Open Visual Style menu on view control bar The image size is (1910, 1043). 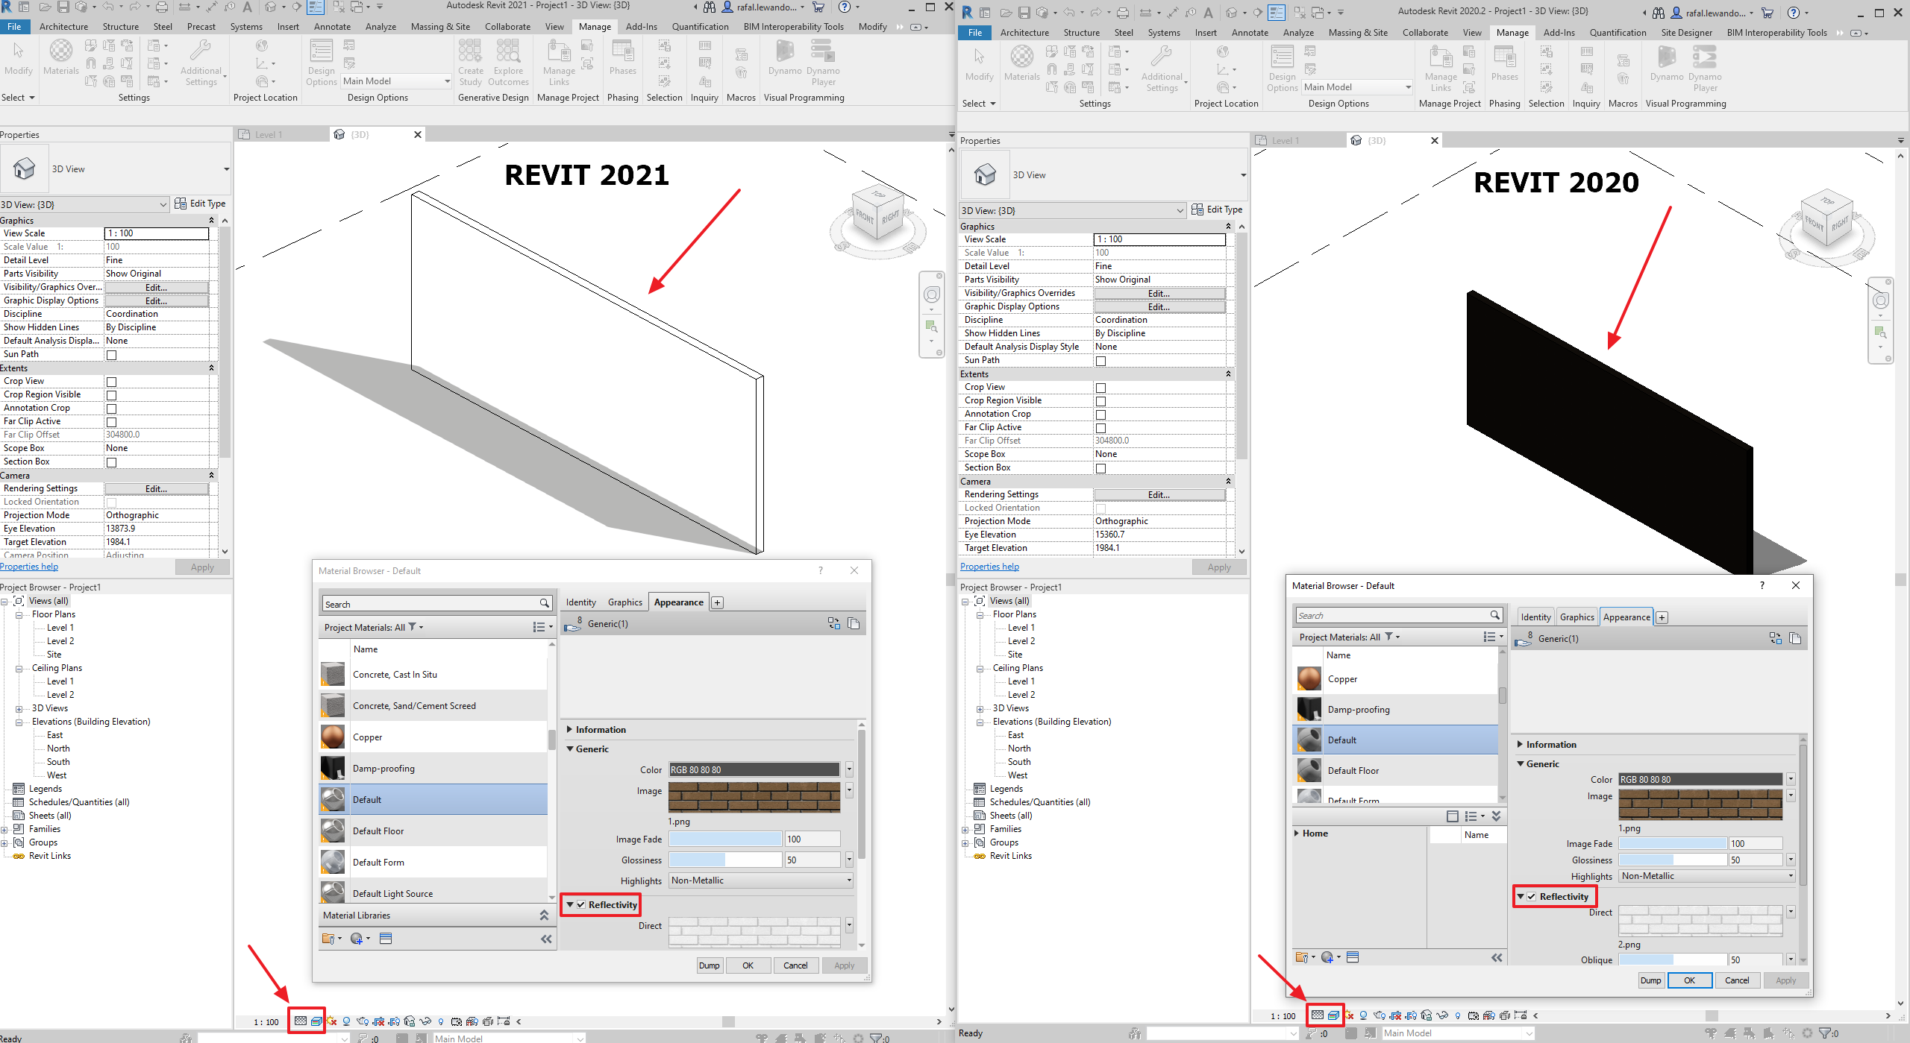coord(317,1021)
